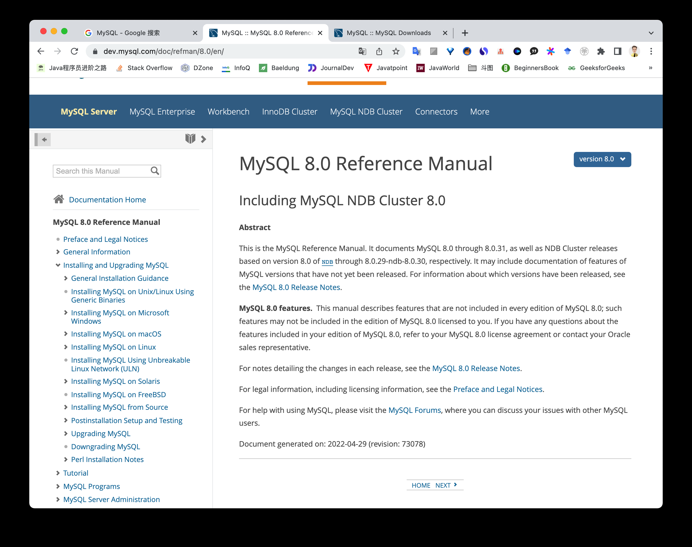
Task: Open the Connectors menu item
Action: point(436,111)
